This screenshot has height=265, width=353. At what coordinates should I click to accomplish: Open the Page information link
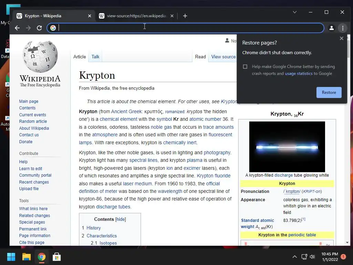(x=35, y=235)
